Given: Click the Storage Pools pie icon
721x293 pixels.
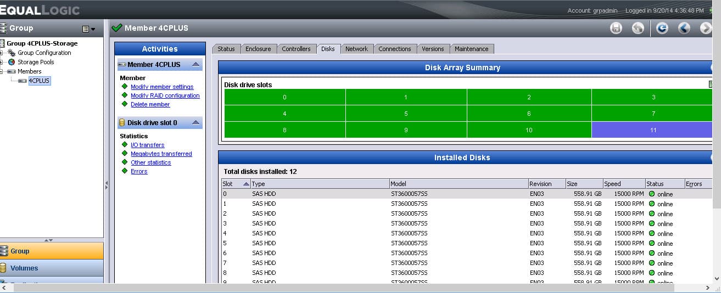Looking at the screenshot, I should 12,62.
